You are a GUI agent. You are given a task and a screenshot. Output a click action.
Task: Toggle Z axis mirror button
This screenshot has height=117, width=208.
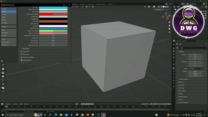(160, 10)
